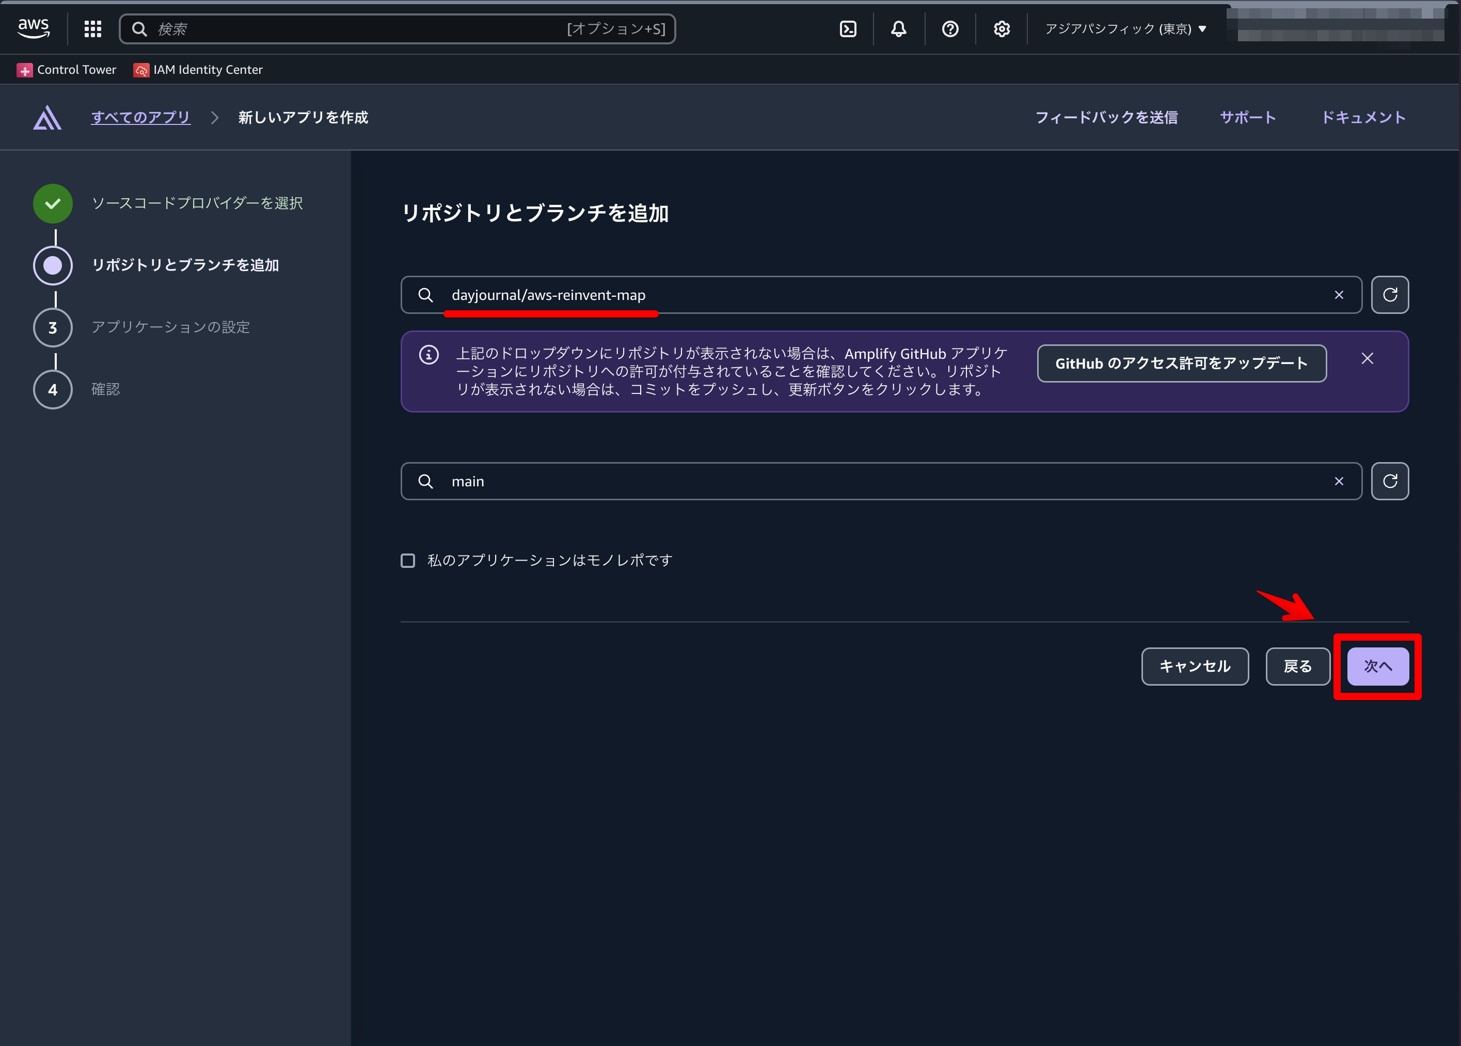Clear the main branch selection
This screenshot has width=1461, height=1046.
point(1339,481)
